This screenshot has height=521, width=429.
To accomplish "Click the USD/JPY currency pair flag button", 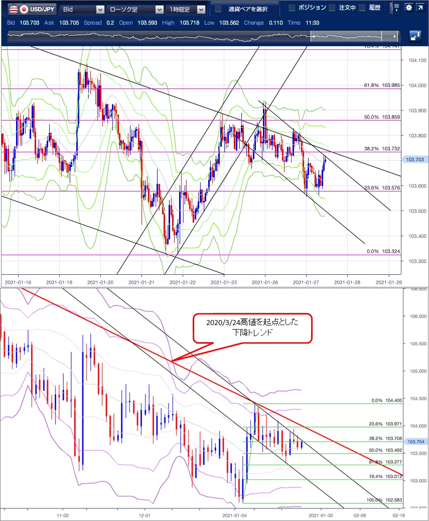I will [x=31, y=9].
